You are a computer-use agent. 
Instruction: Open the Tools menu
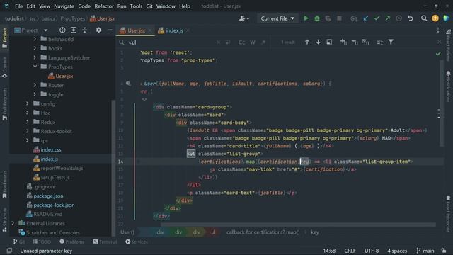point(136,6)
